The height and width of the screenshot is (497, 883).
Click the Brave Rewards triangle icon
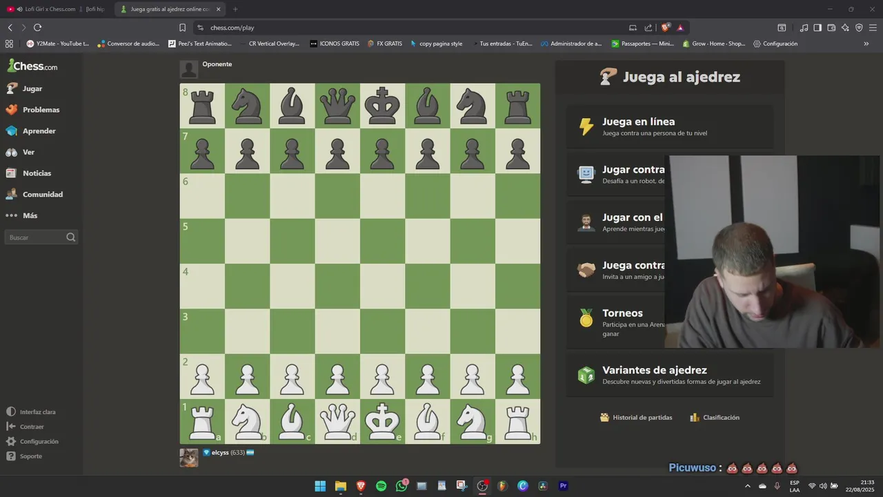pos(680,28)
